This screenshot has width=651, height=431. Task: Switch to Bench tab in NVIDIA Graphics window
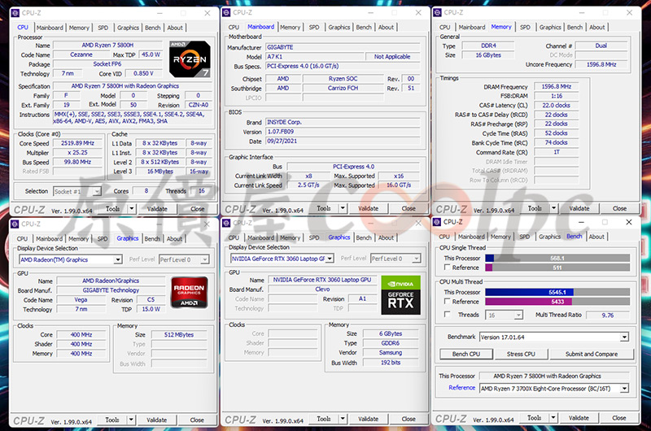pos(364,237)
